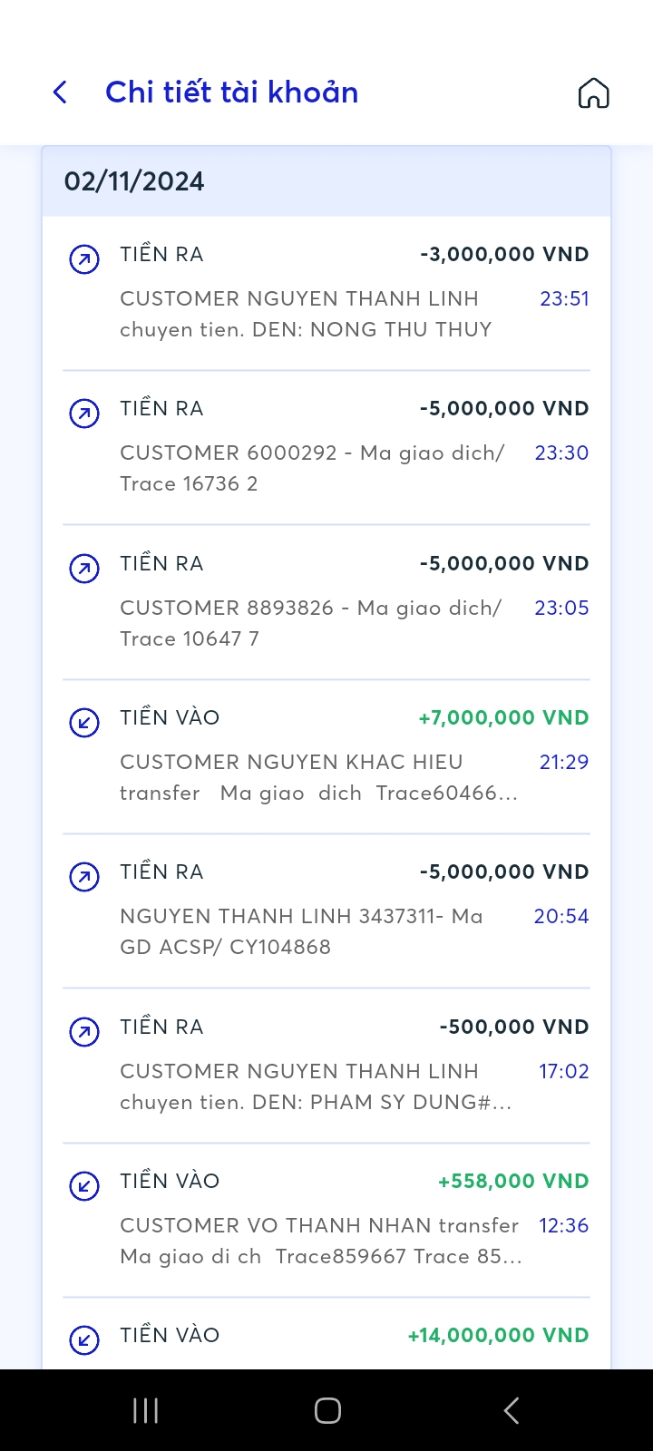
Task: Go to the home screen via house icon
Action: click(593, 93)
